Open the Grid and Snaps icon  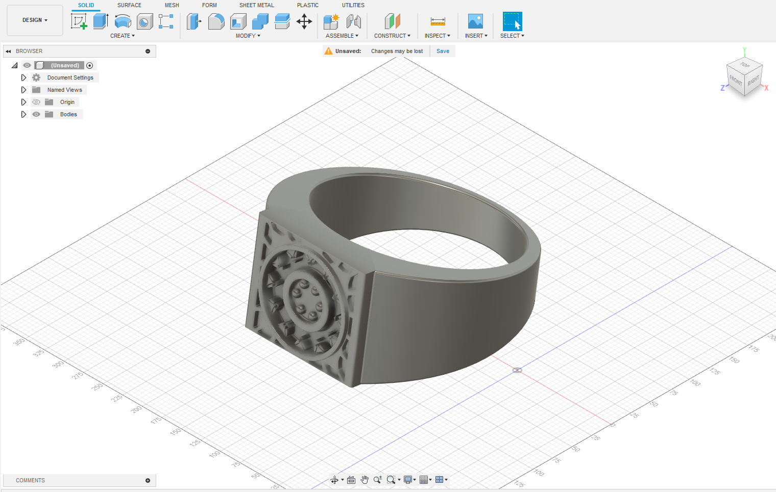click(424, 480)
